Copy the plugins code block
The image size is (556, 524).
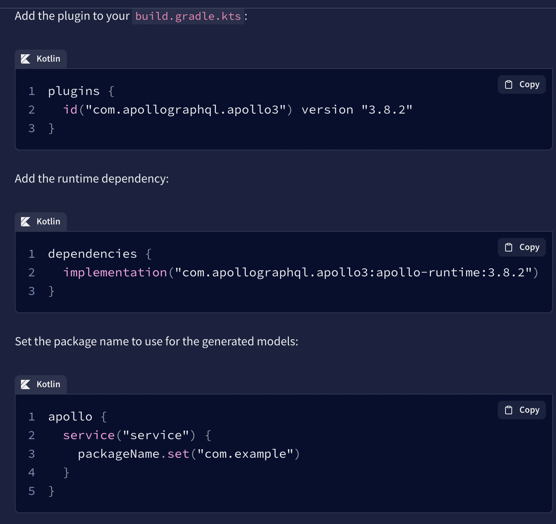click(x=521, y=84)
